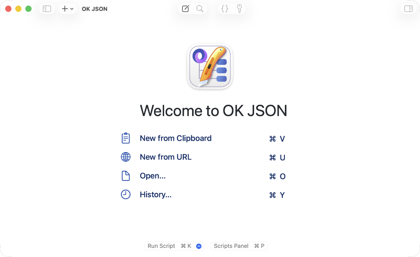Open History... list

click(x=156, y=194)
